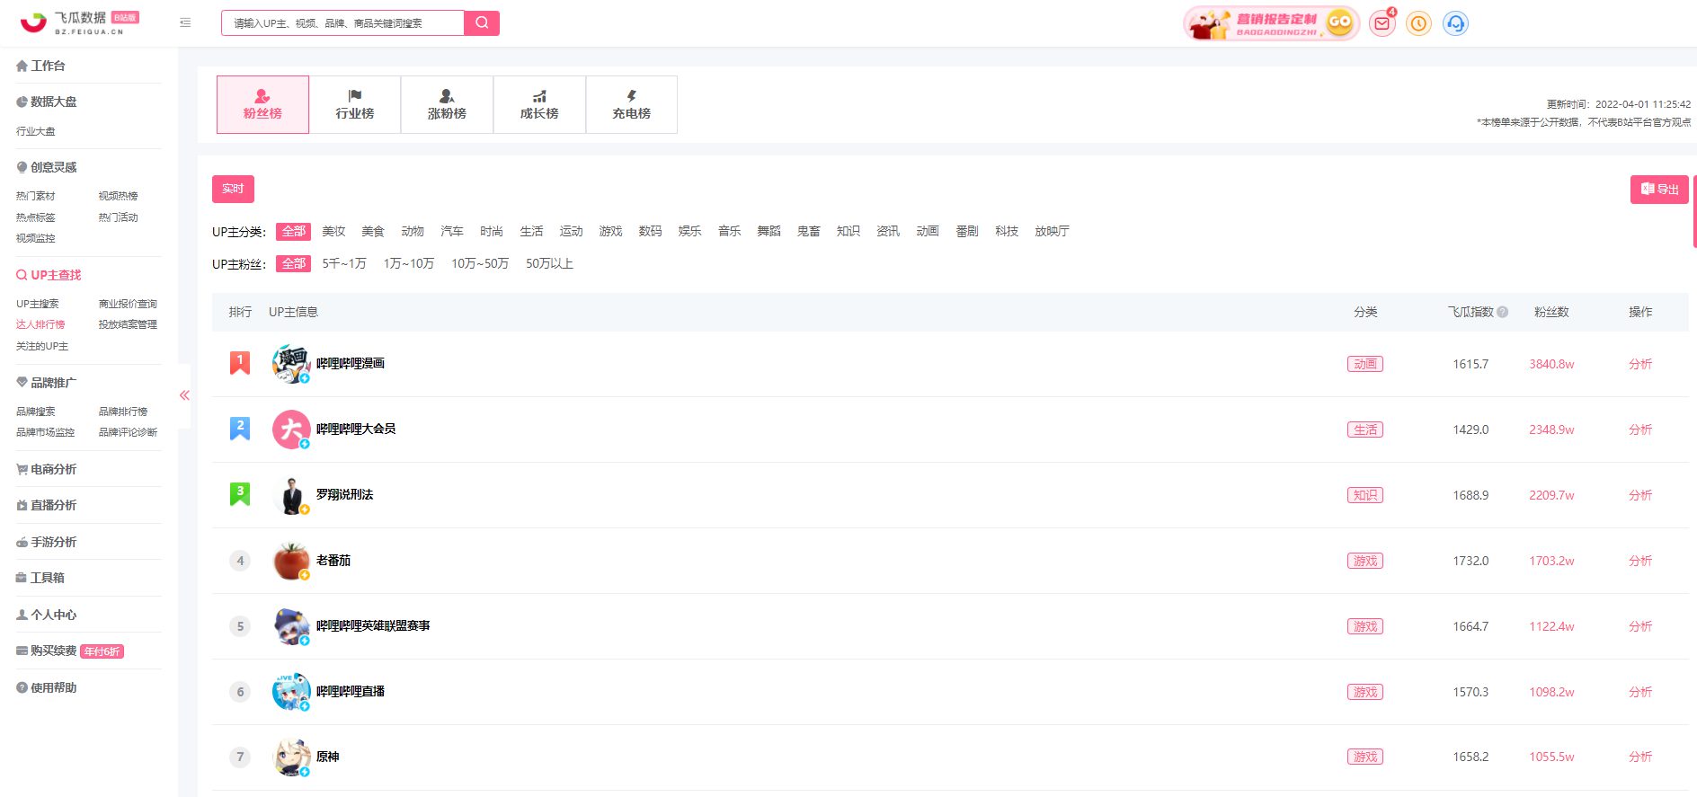Click the 实时 button
Image resolution: width=1697 pixels, height=797 pixels.
click(233, 189)
